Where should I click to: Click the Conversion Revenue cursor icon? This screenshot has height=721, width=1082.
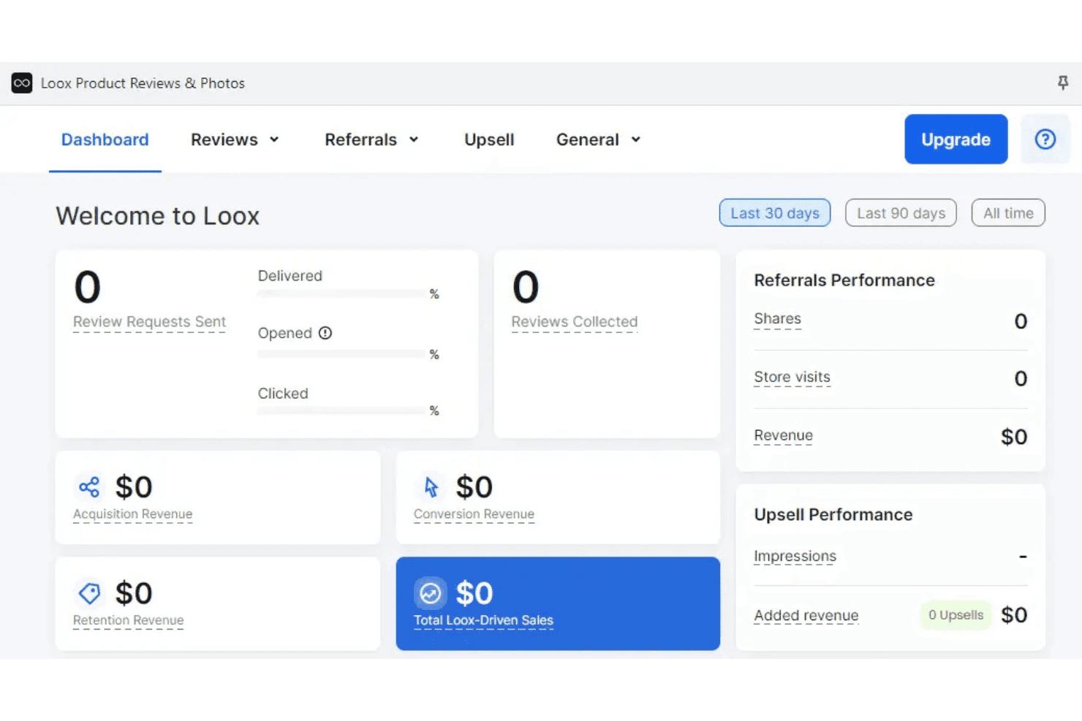pyautogui.click(x=431, y=487)
